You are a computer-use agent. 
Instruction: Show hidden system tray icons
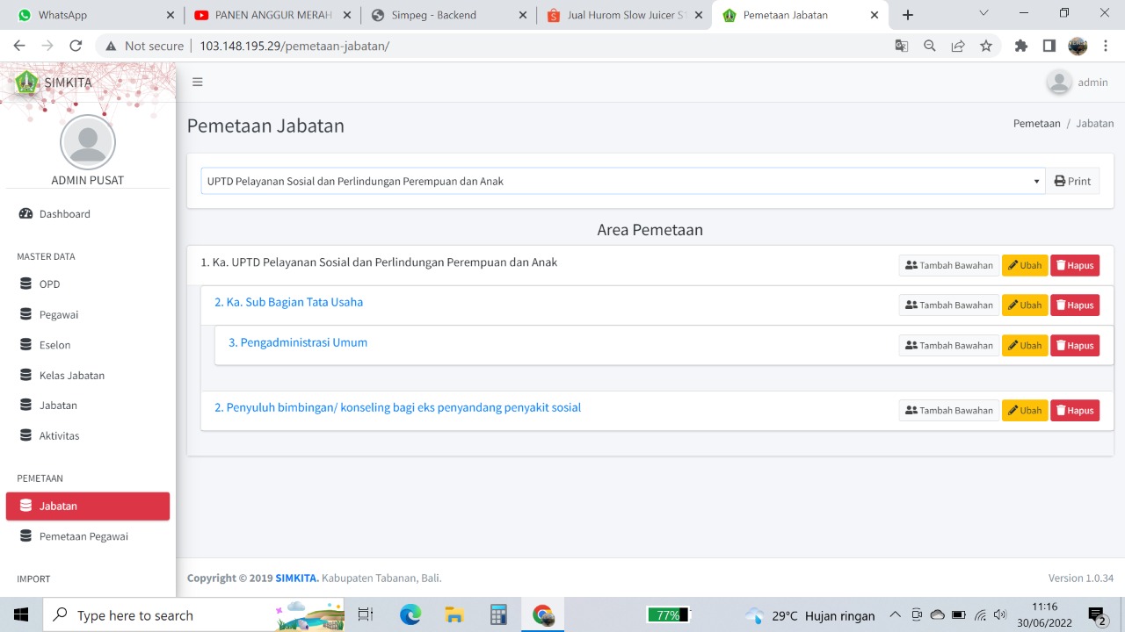895,614
